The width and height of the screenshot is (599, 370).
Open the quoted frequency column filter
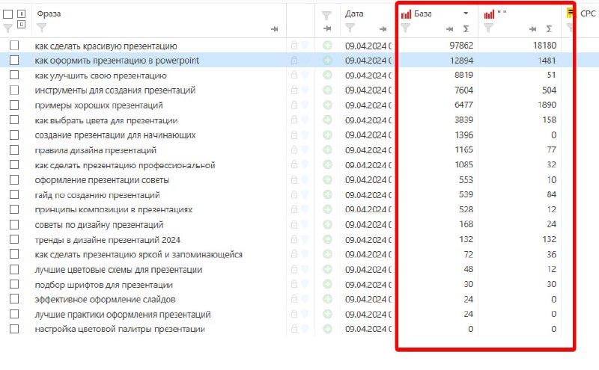coord(488,28)
